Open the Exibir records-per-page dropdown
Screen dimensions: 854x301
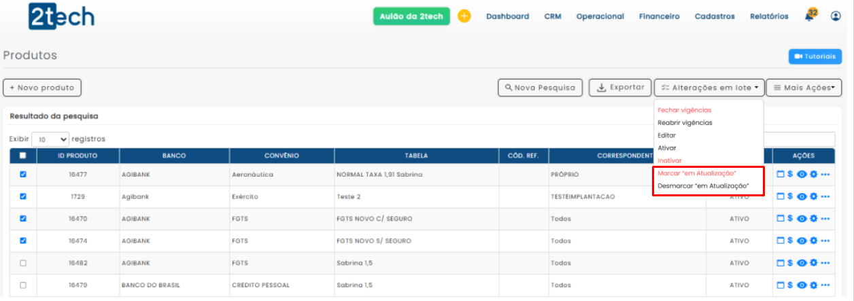coord(50,139)
